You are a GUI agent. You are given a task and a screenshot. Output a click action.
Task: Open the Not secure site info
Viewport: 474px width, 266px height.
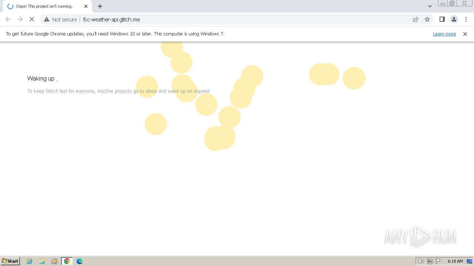pyautogui.click(x=60, y=19)
